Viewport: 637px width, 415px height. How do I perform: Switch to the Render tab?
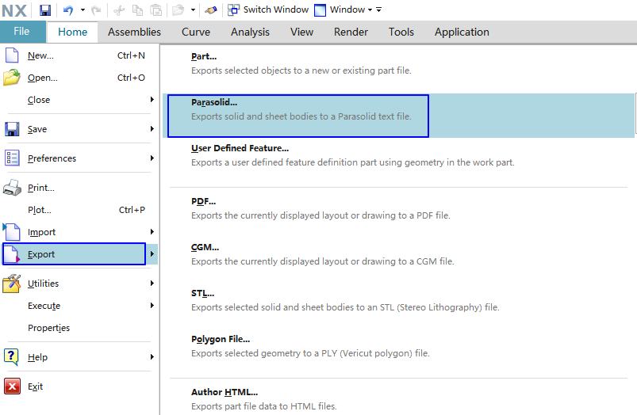point(351,32)
